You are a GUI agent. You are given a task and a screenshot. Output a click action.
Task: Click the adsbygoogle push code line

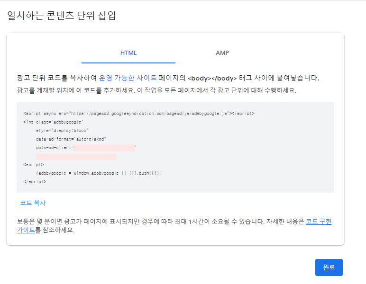coord(99,173)
